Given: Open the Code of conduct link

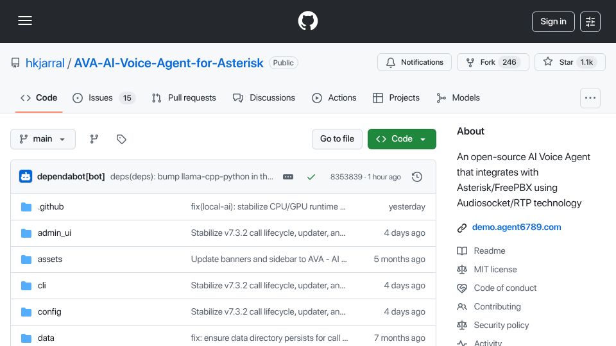Looking at the screenshot, I should [x=505, y=288].
